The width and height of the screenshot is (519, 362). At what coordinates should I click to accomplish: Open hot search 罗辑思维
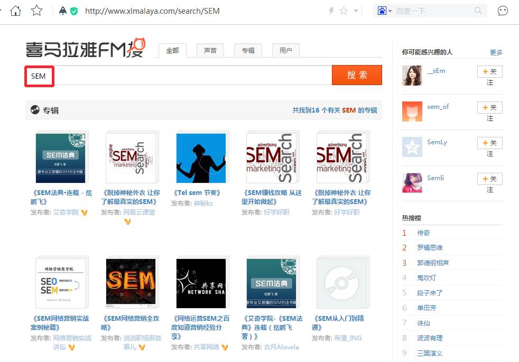click(430, 248)
